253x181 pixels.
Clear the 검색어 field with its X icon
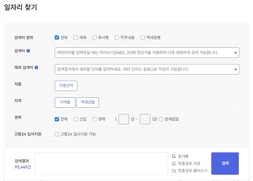coord(235,53)
